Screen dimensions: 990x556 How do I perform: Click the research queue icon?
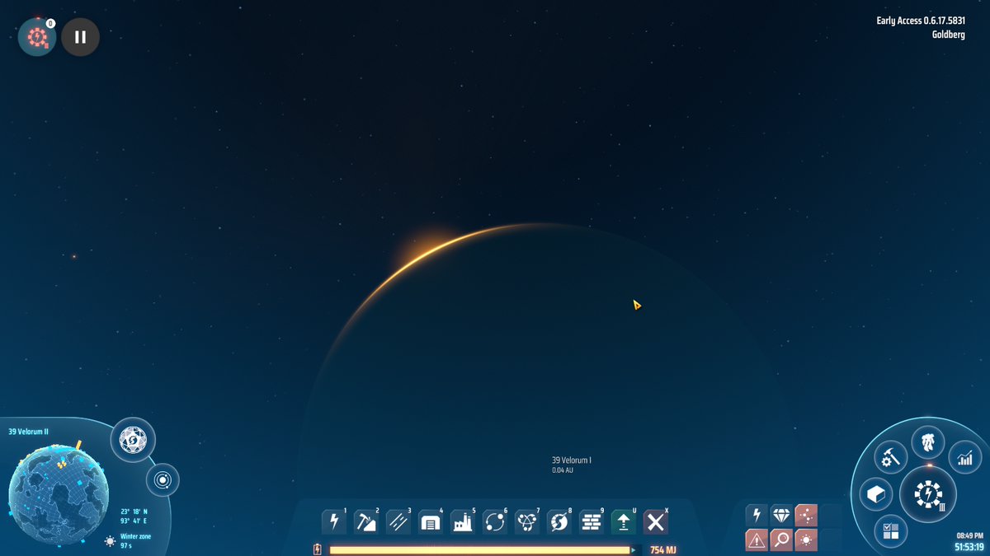[x=37, y=37]
